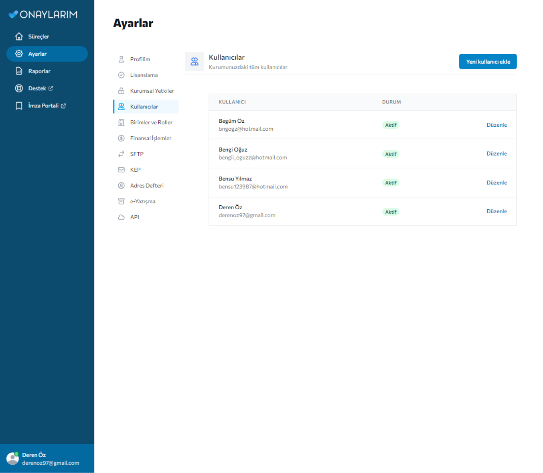The image size is (543, 473).
Task: Open the Profilim settings section
Action: click(140, 59)
